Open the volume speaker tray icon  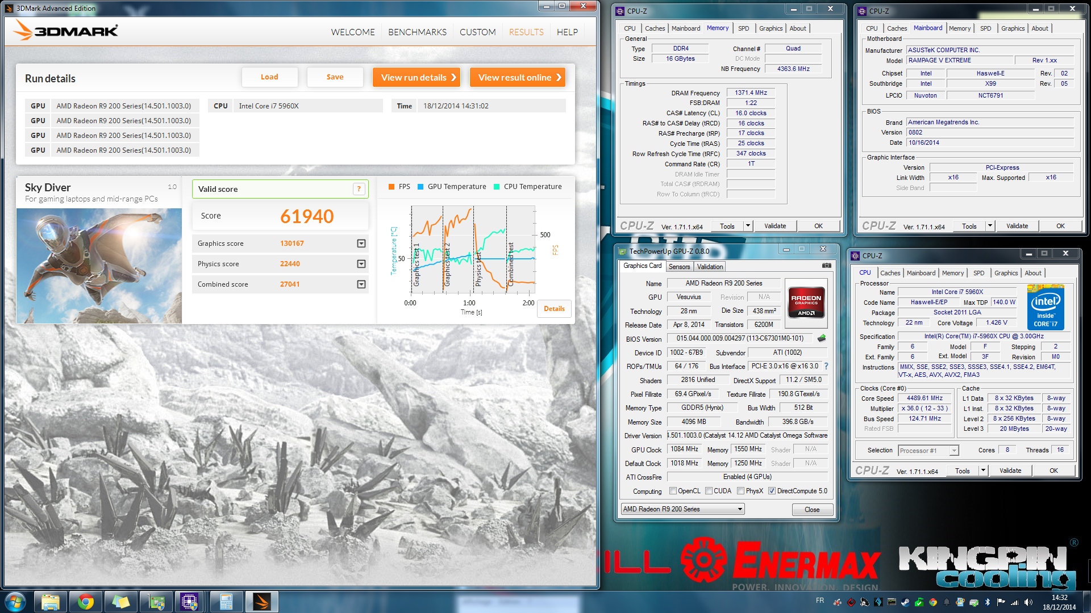(x=1028, y=602)
